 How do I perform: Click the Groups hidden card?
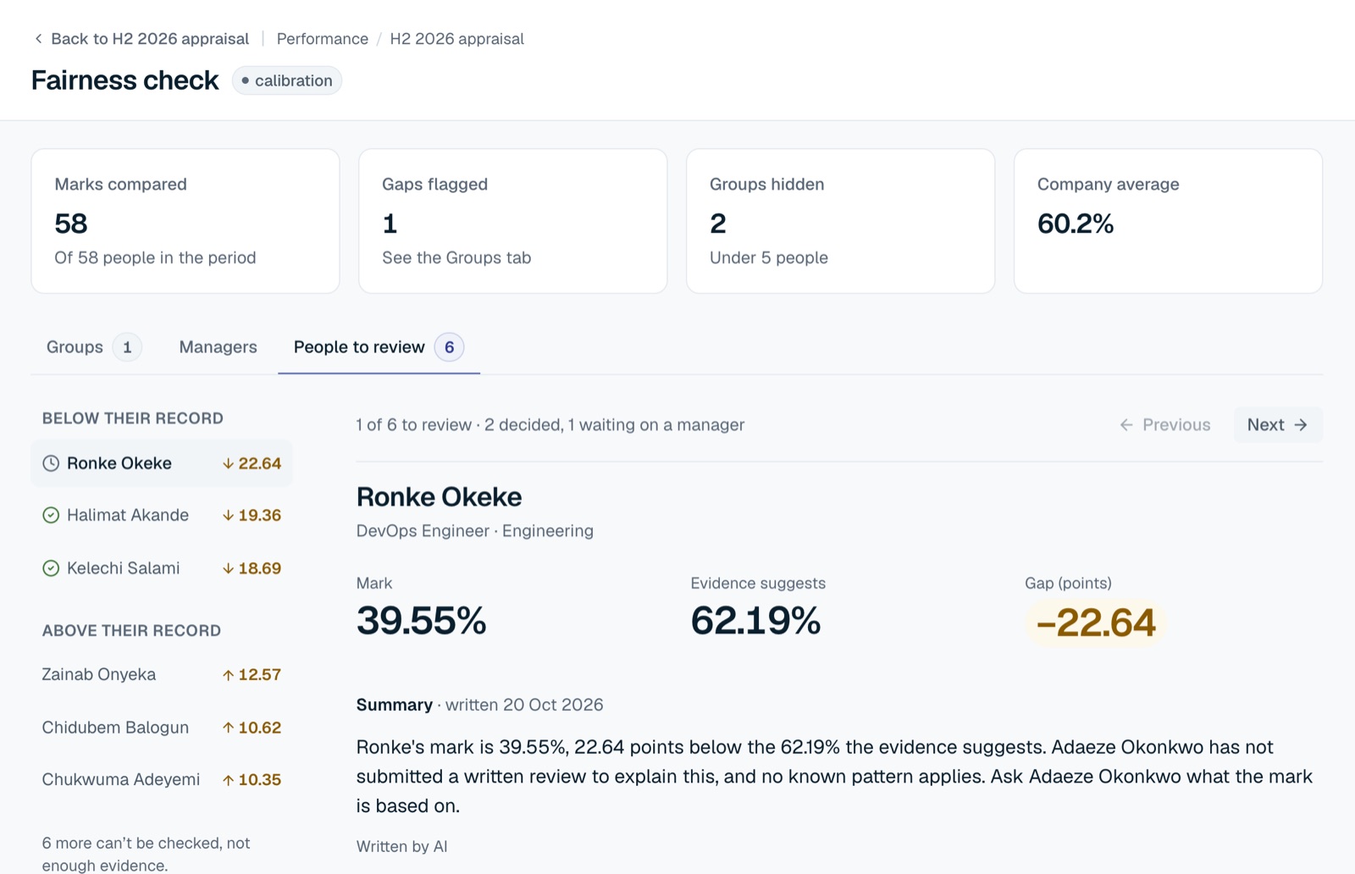(841, 221)
